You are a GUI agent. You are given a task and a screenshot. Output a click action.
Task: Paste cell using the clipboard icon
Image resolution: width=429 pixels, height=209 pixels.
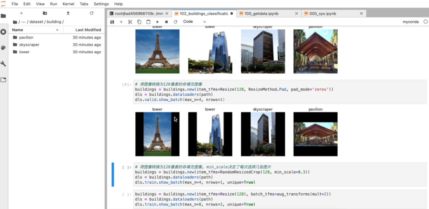point(148,22)
